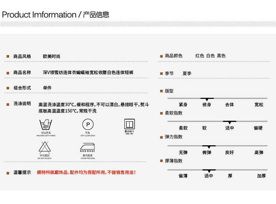The image size is (276, 204).
Task: Click the steam pressing iron icon
Action: [x=87, y=147]
